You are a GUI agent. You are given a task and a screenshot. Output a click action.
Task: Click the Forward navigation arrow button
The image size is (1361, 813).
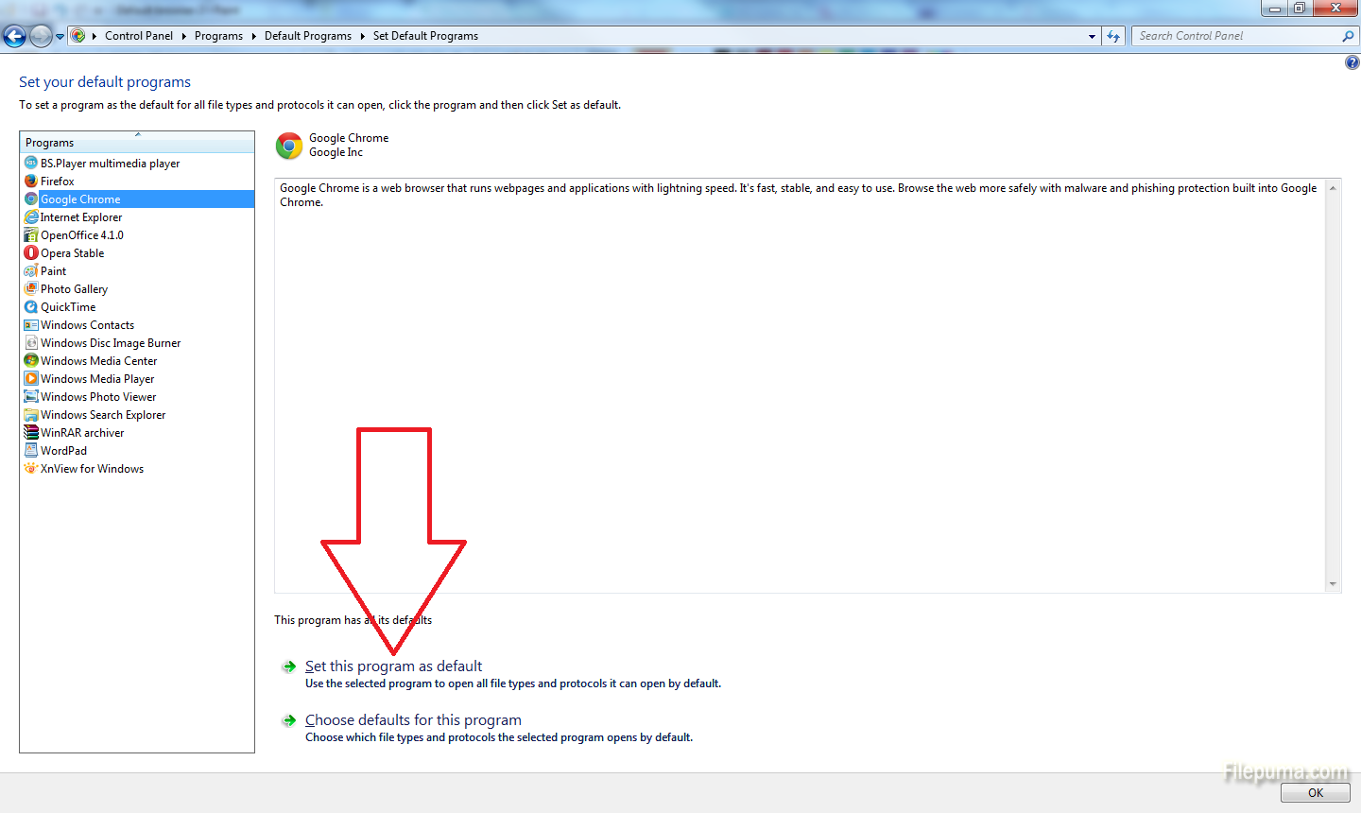click(x=41, y=36)
